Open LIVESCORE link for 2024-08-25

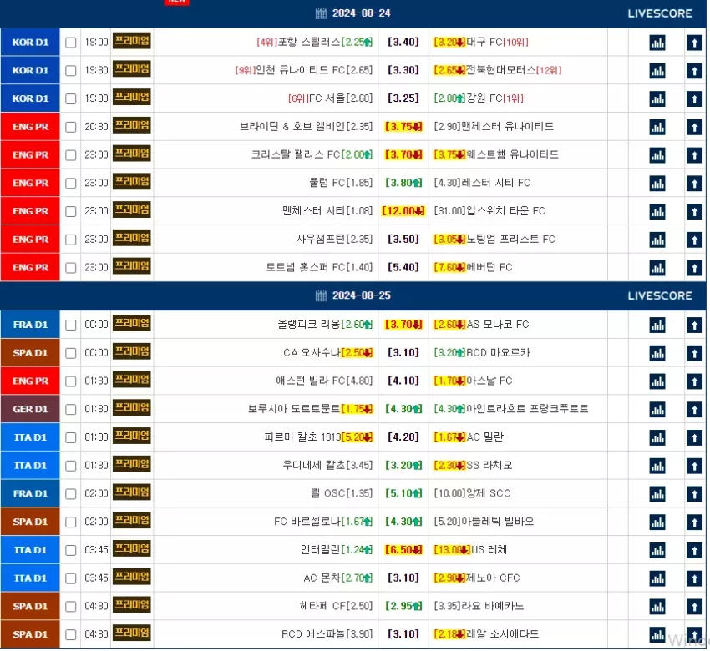(x=660, y=295)
